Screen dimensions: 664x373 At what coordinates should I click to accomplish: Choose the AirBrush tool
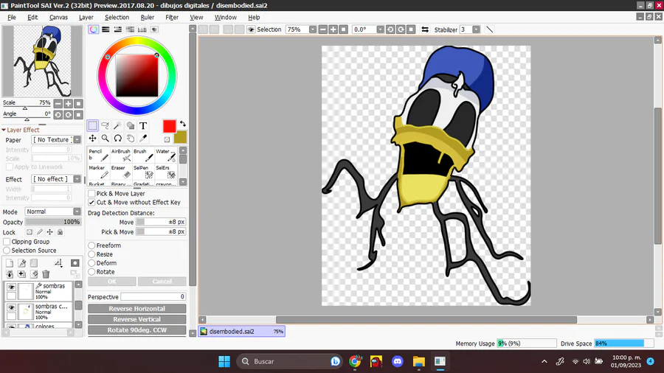[121, 155]
